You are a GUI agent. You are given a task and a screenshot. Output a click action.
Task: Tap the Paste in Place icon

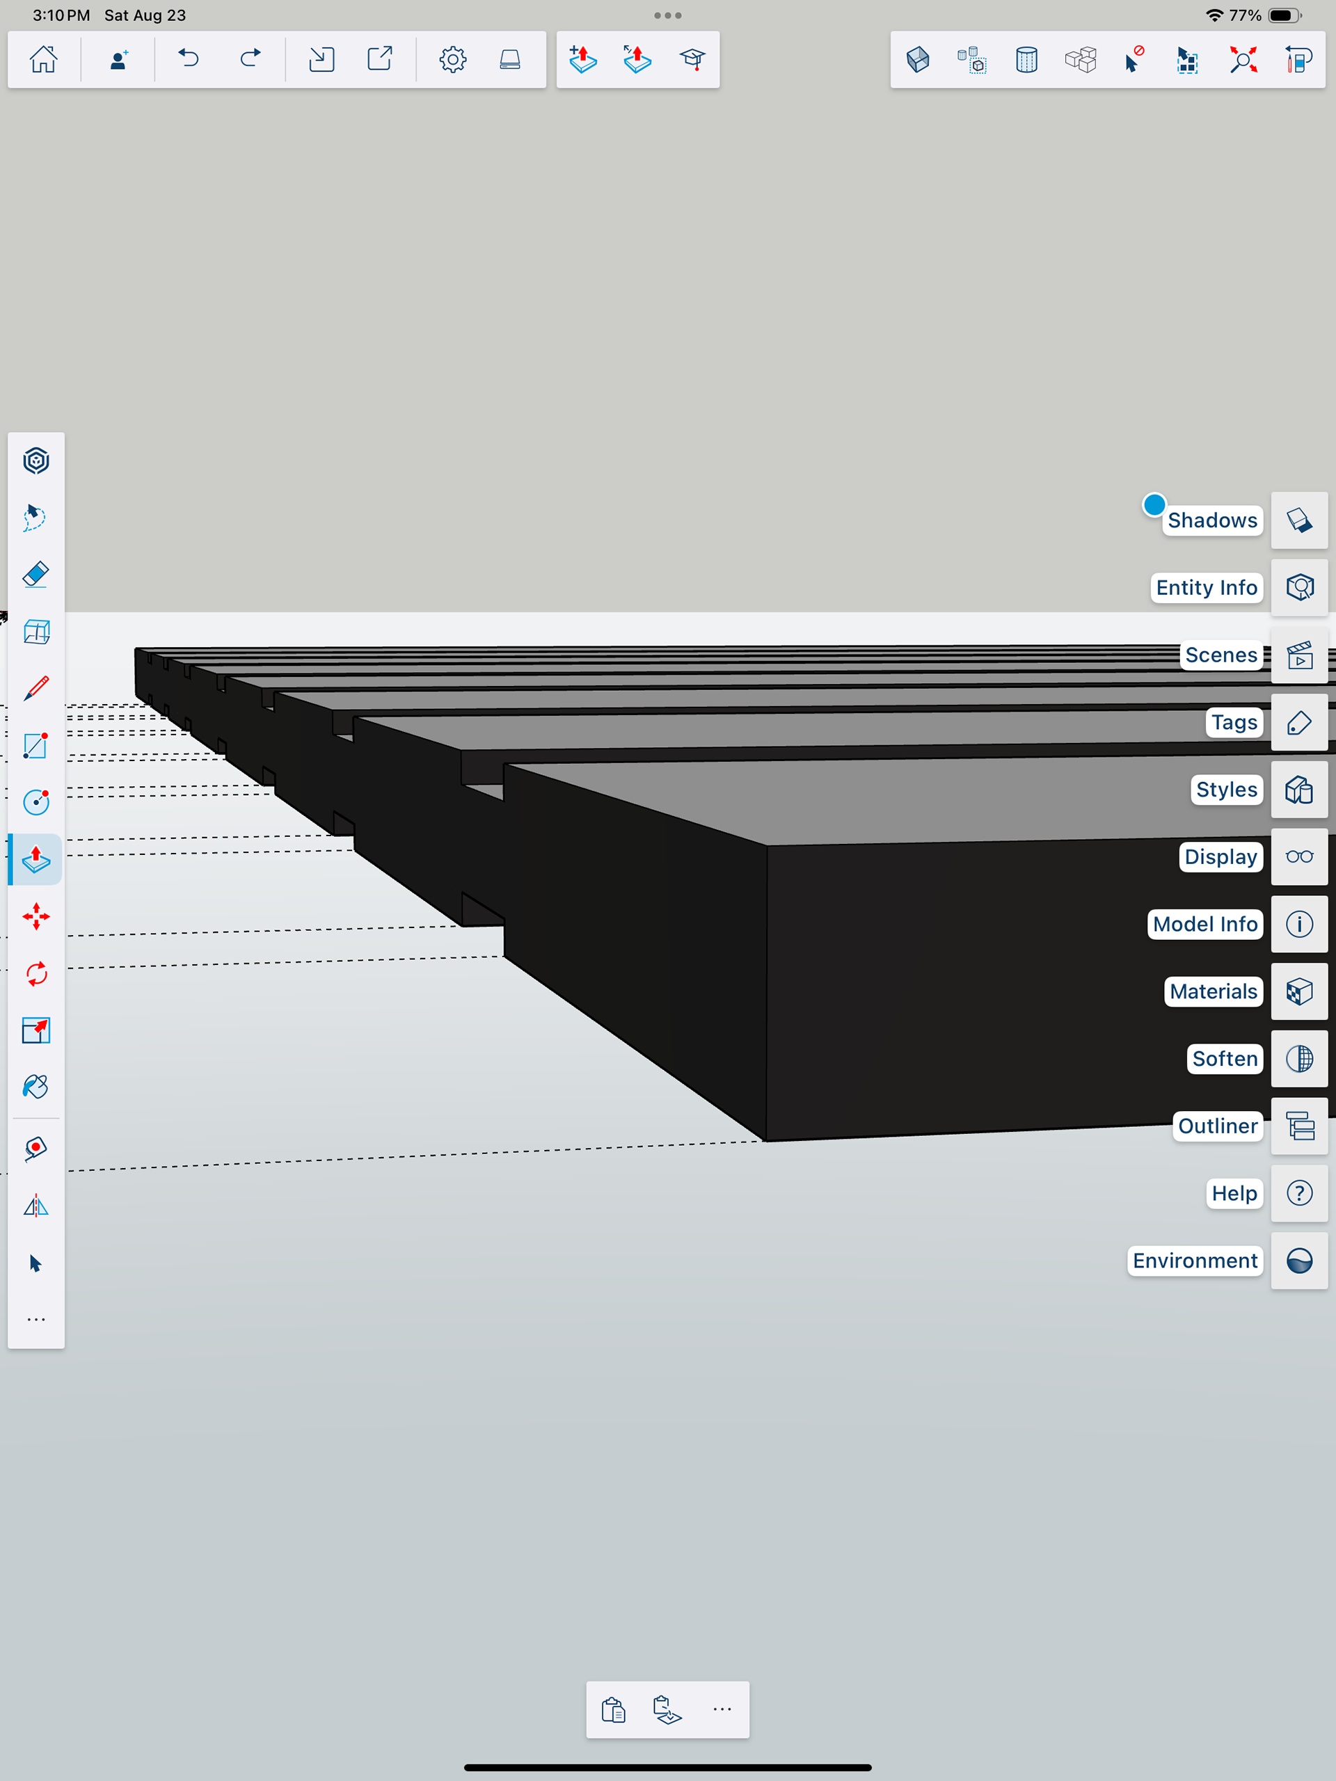[667, 1709]
